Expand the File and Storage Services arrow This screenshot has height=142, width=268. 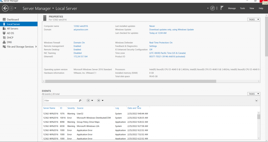coord(36,47)
